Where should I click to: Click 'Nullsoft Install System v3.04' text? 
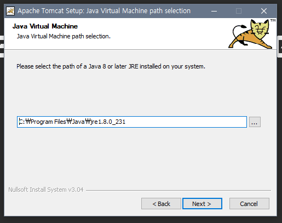coord(46,190)
